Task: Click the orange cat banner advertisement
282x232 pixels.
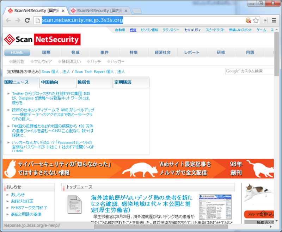Action: pos(137,169)
